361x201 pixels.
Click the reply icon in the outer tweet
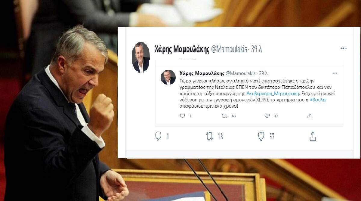click(158, 136)
